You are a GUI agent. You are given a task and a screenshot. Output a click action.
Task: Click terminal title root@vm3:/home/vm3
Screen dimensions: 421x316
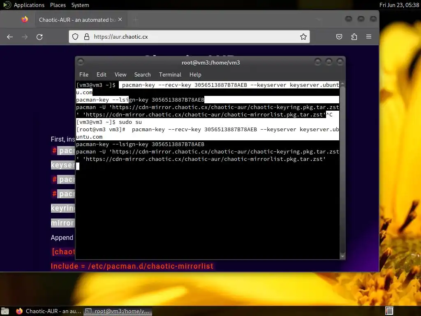[211, 63]
